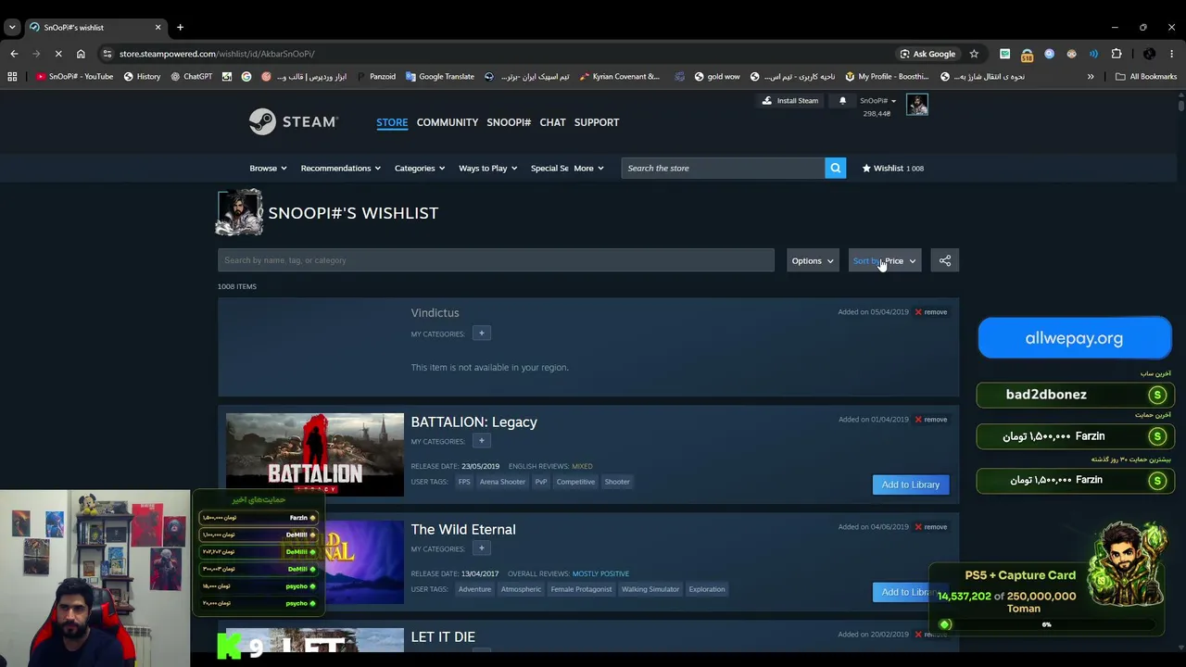Click the browser address bar URL
This screenshot has height=667, width=1186.
[x=217, y=54]
